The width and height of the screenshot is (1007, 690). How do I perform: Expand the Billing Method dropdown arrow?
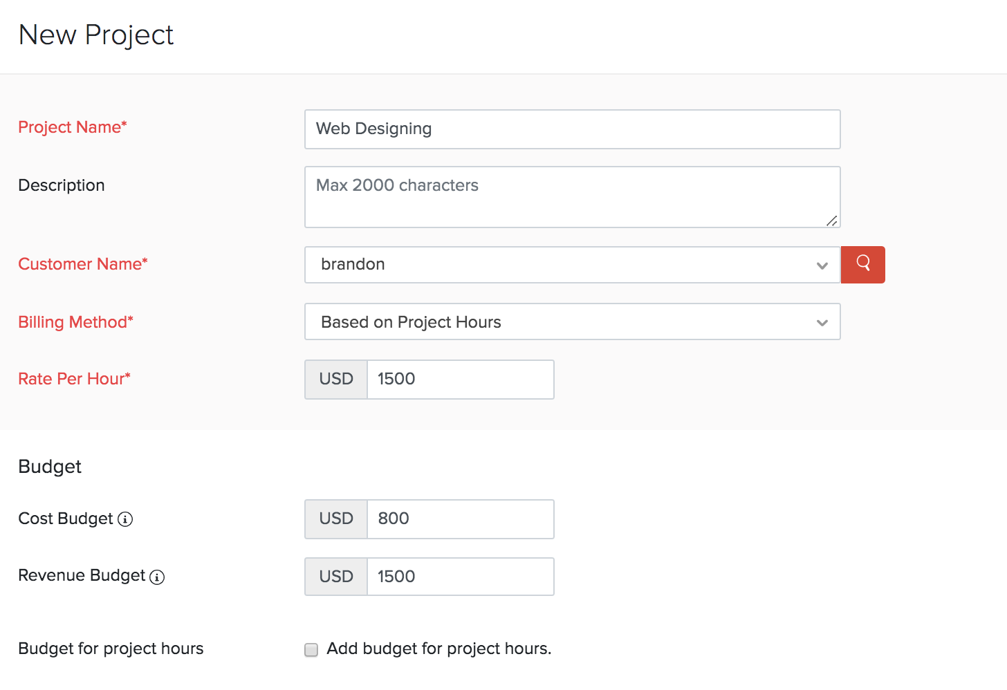822,323
